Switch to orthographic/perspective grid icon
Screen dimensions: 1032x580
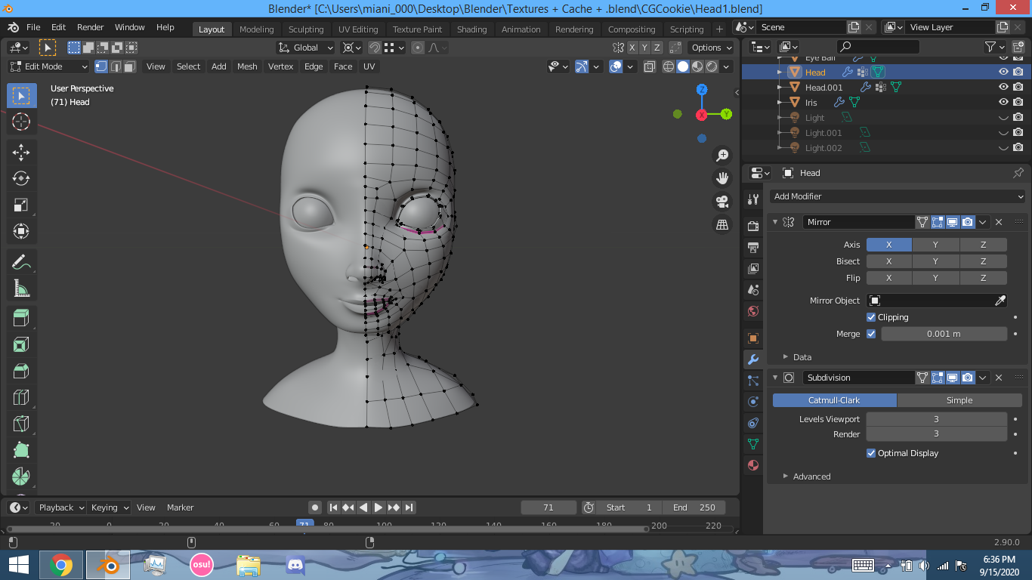[722, 224]
